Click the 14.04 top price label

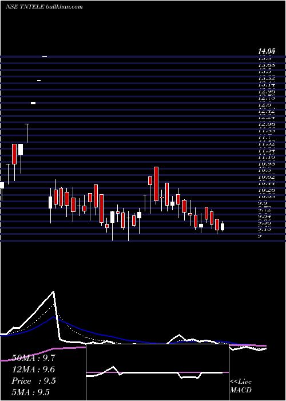tap(267, 52)
